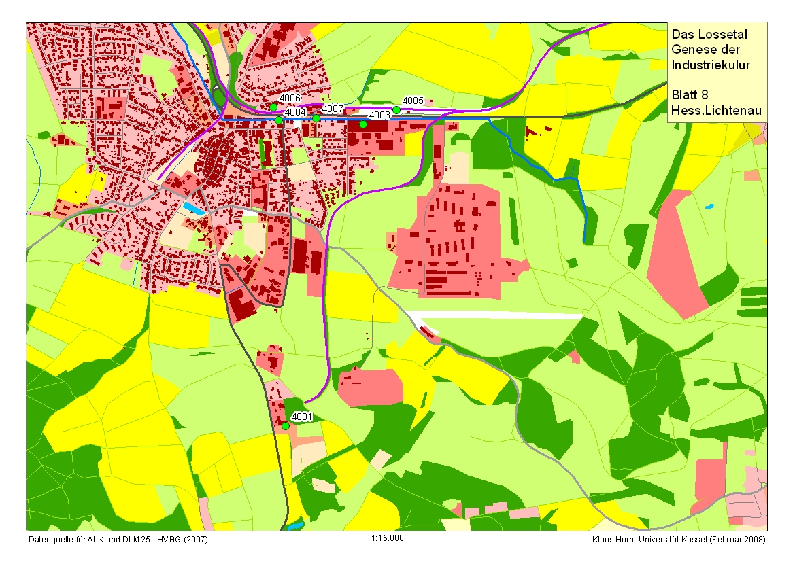This screenshot has height=562, width=795.
Task: Click the 1:15.000 scale text
Action: click(388, 538)
